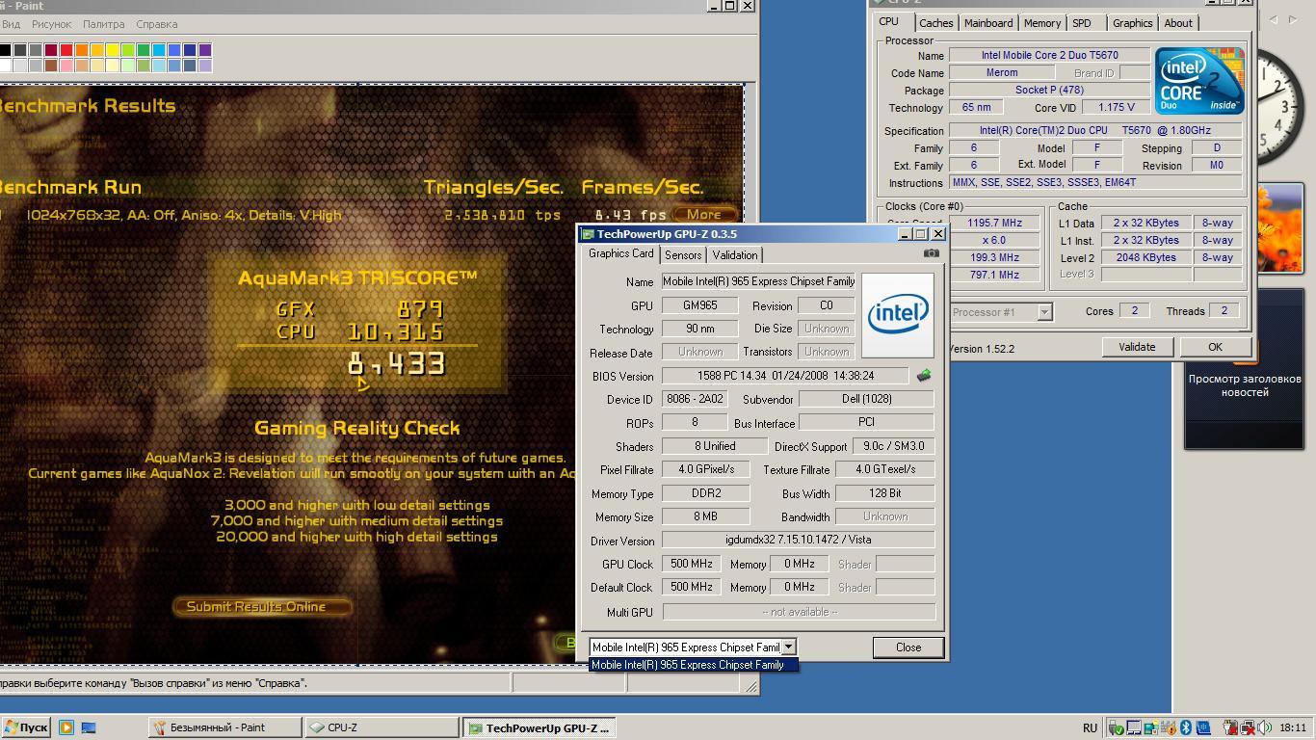
Task: Click the GPU-Z title bar icon
Action: coord(587,234)
